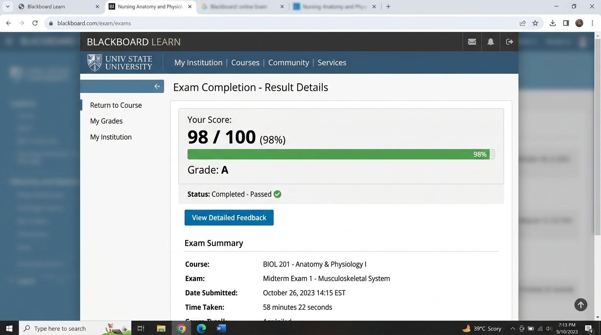The height and width of the screenshot is (335, 601).
Task: Open the Blackboard mail messages icon
Action: coord(472,42)
